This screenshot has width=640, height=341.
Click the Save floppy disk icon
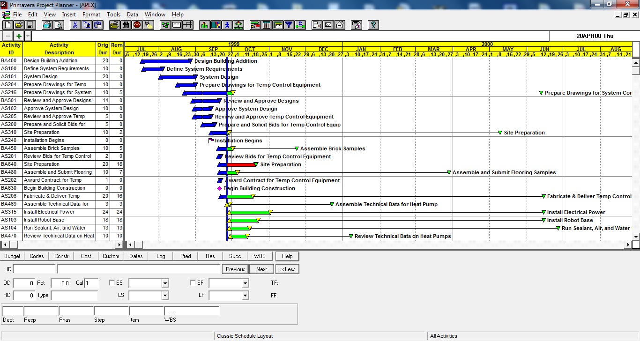30,25
